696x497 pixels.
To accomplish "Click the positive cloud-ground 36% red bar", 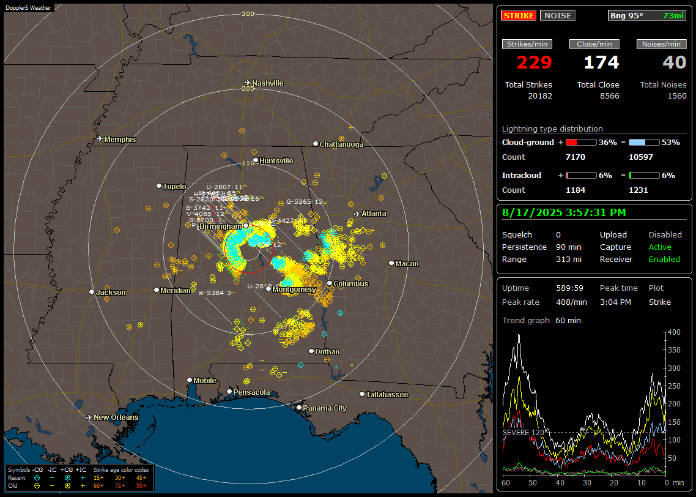I will click(x=581, y=142).
